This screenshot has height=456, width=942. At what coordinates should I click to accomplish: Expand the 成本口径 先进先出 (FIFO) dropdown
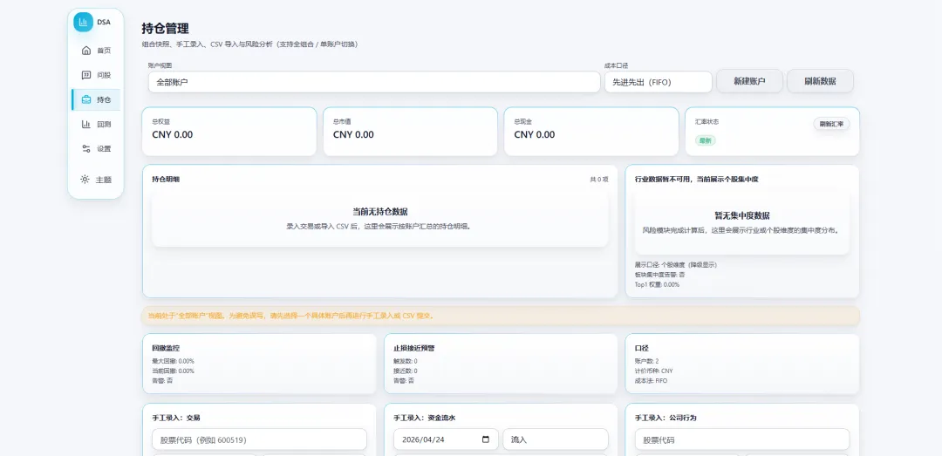click(659, 82)
